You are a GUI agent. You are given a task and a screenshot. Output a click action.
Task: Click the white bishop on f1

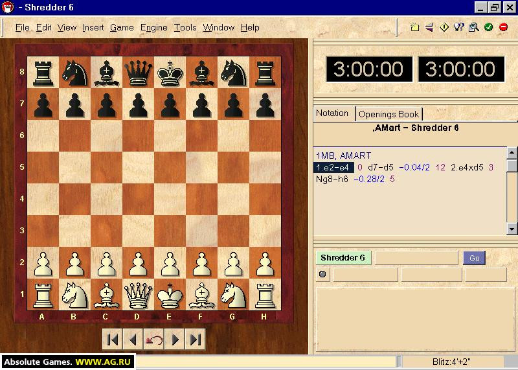201,295
